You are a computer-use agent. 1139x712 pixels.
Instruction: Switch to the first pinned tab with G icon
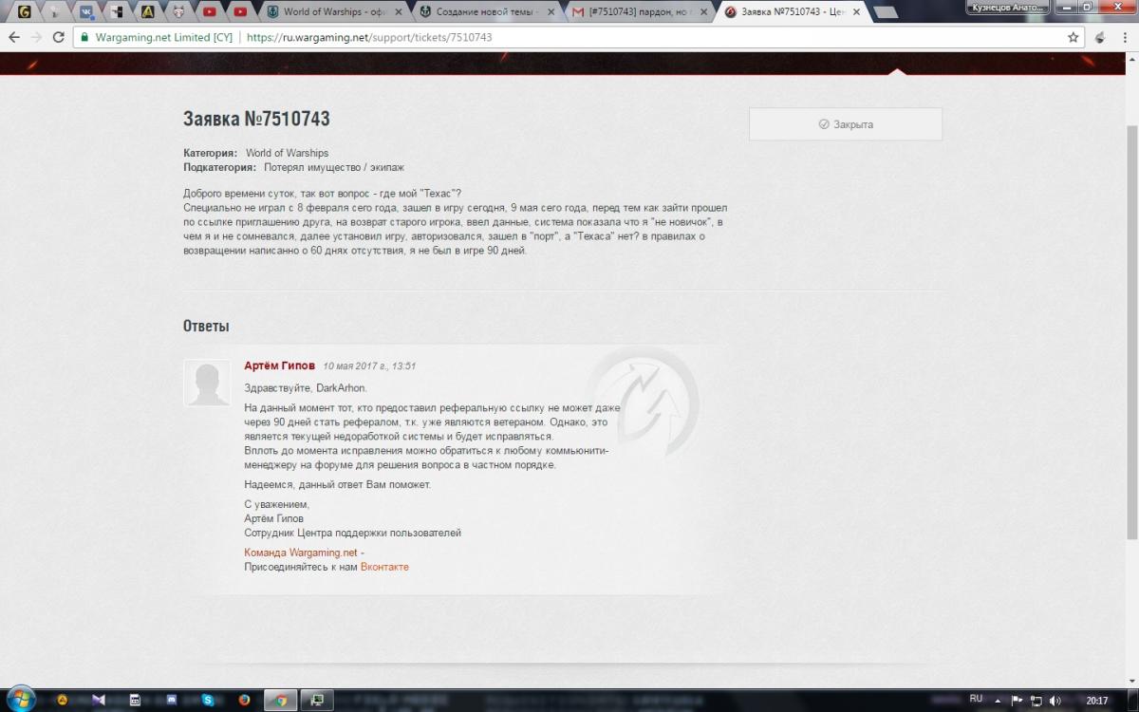click(x=25, y=12)
